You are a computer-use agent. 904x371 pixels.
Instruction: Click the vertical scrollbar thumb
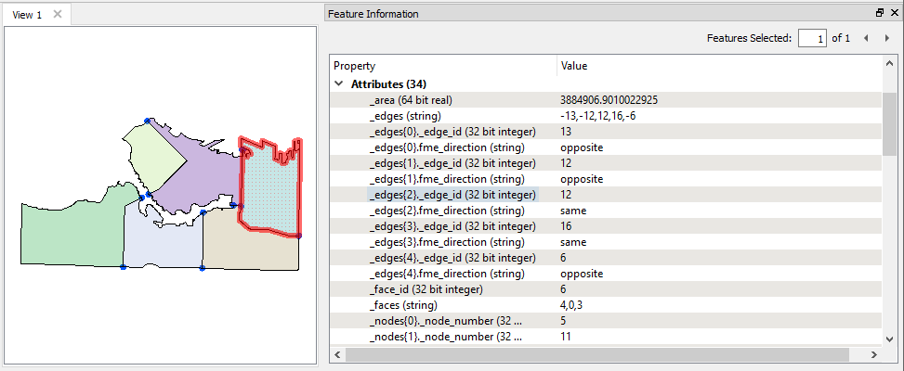click(x=888, y=123)
